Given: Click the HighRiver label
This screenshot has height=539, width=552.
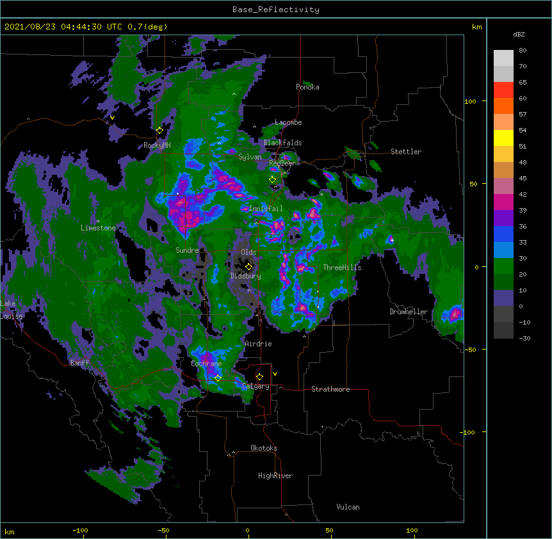Looking at the screenshot, I should [x=275, y=476].
